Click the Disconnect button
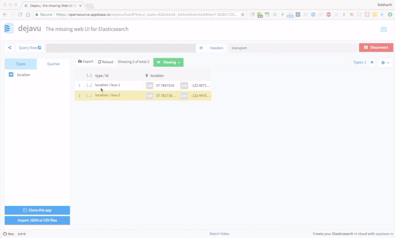The height and width of the screenshot is (238, 395). (376, 47)
